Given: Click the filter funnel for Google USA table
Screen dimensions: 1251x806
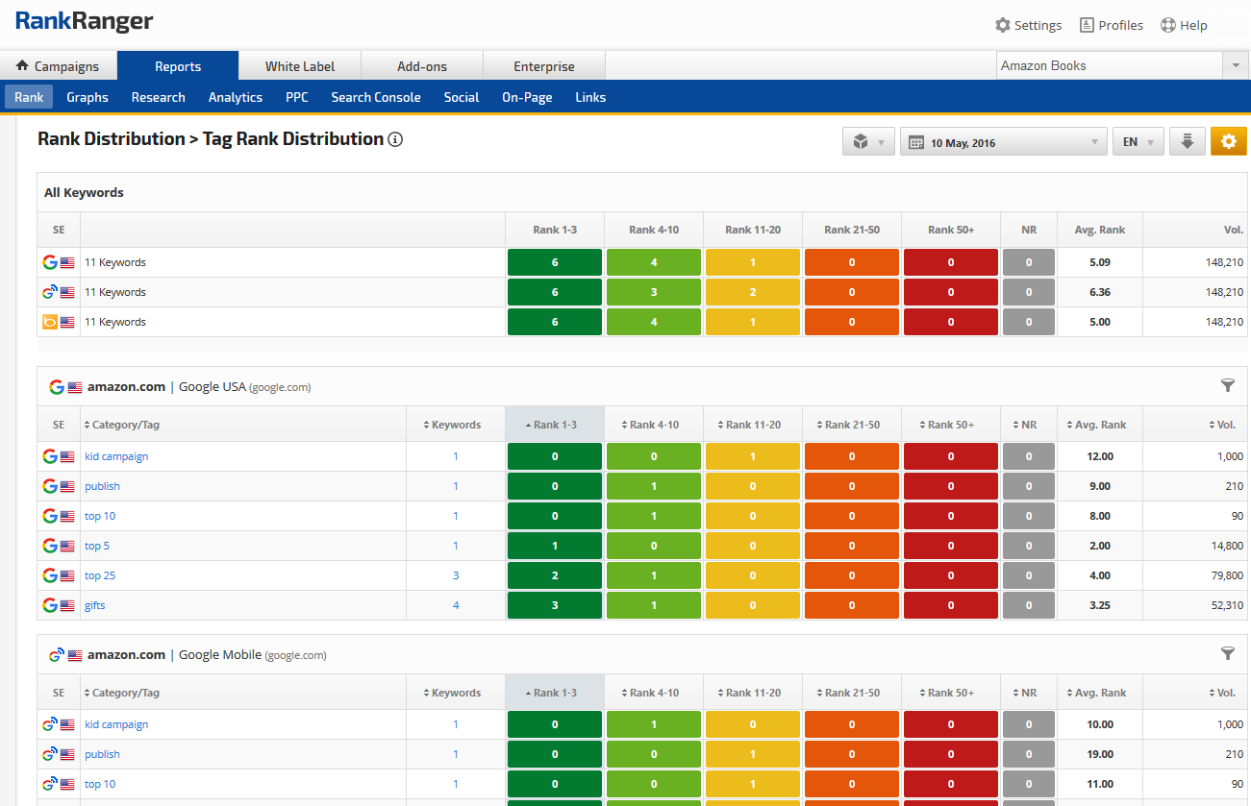Looking at the screenshot, I should [1227, 385].
